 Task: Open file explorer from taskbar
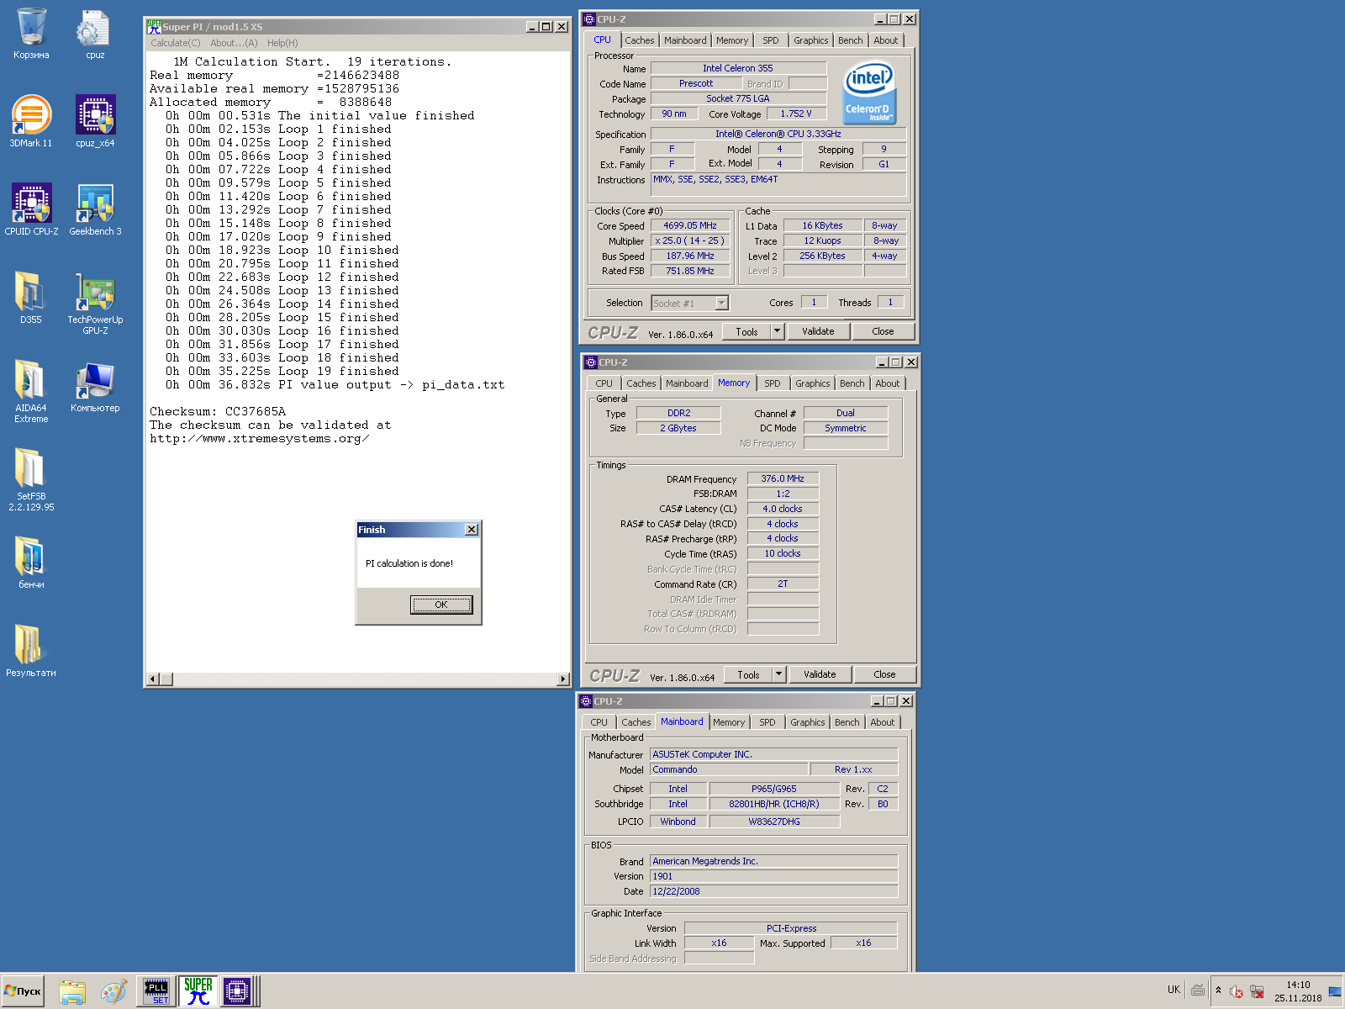[72, 991]
